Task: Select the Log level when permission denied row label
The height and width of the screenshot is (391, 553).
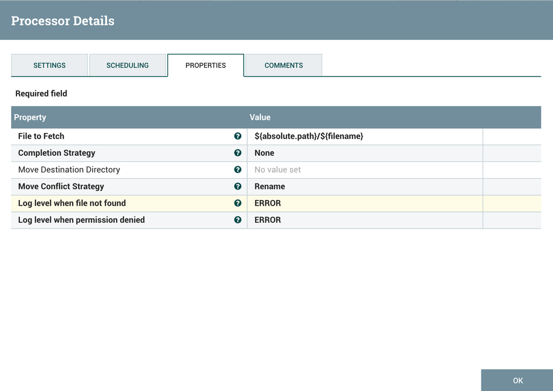Action: (81, 220)
